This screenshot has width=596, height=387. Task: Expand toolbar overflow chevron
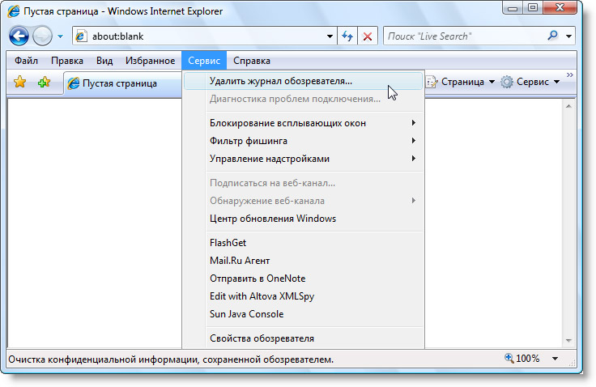(x=569, y=75)
